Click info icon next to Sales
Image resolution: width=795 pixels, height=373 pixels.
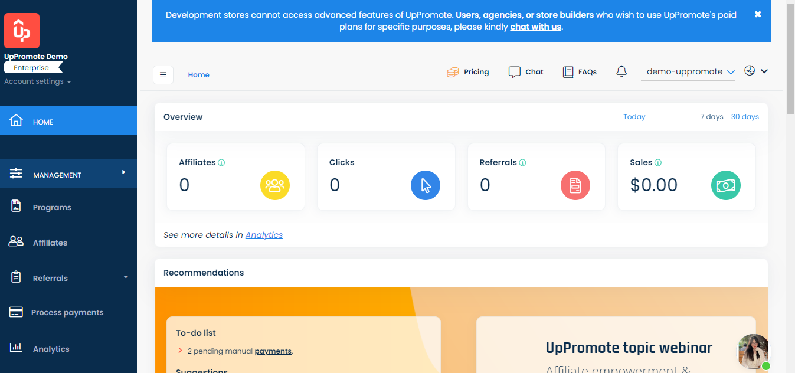coord(658,162)
